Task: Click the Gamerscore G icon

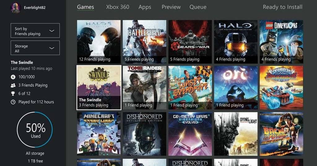Action: coord(13,77)
